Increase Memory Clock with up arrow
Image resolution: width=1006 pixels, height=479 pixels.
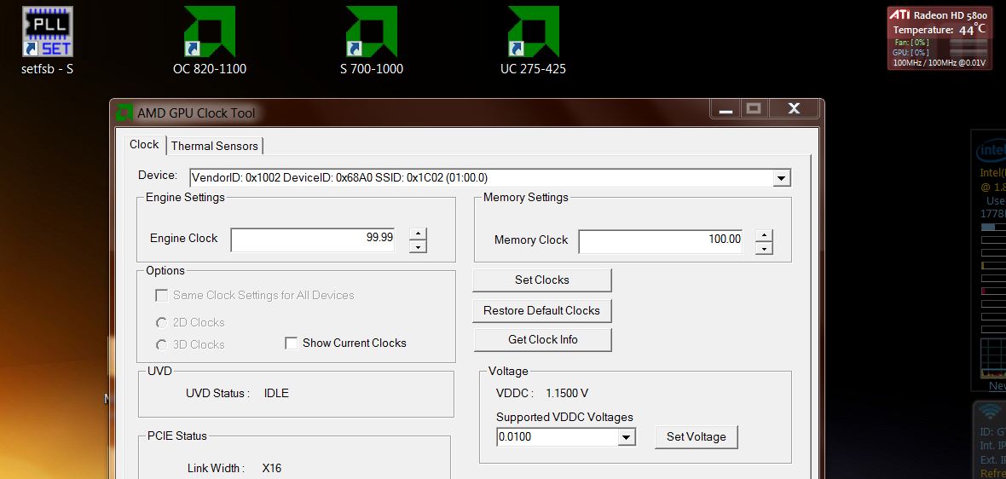pyautogui.click(x=764, y=235)
